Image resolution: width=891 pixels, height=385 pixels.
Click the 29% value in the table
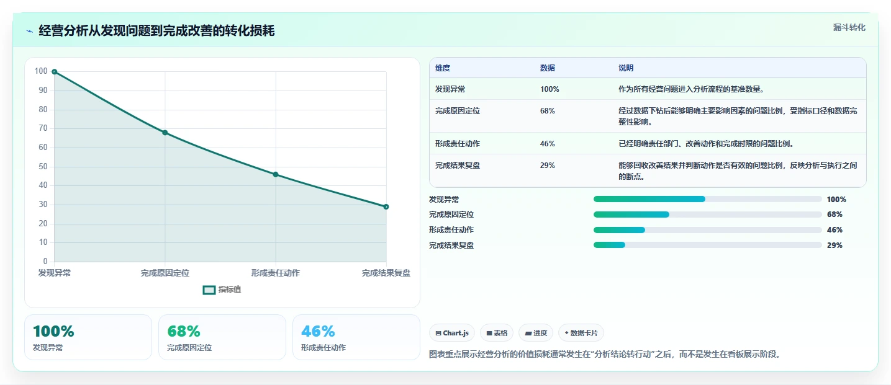point(548,166)
